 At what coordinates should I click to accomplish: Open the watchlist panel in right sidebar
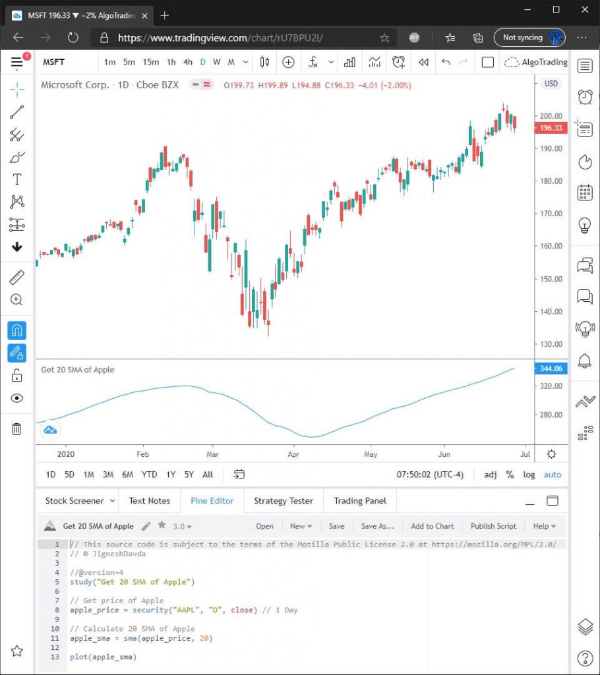585,67
